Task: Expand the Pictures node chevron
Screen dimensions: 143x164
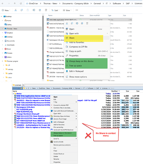Action: [2, 53]
